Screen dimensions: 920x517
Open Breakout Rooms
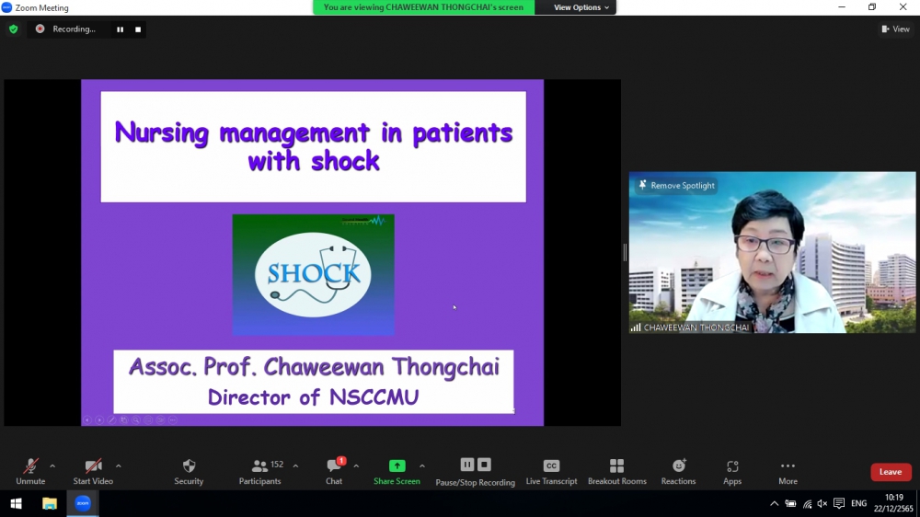point(616,471)
